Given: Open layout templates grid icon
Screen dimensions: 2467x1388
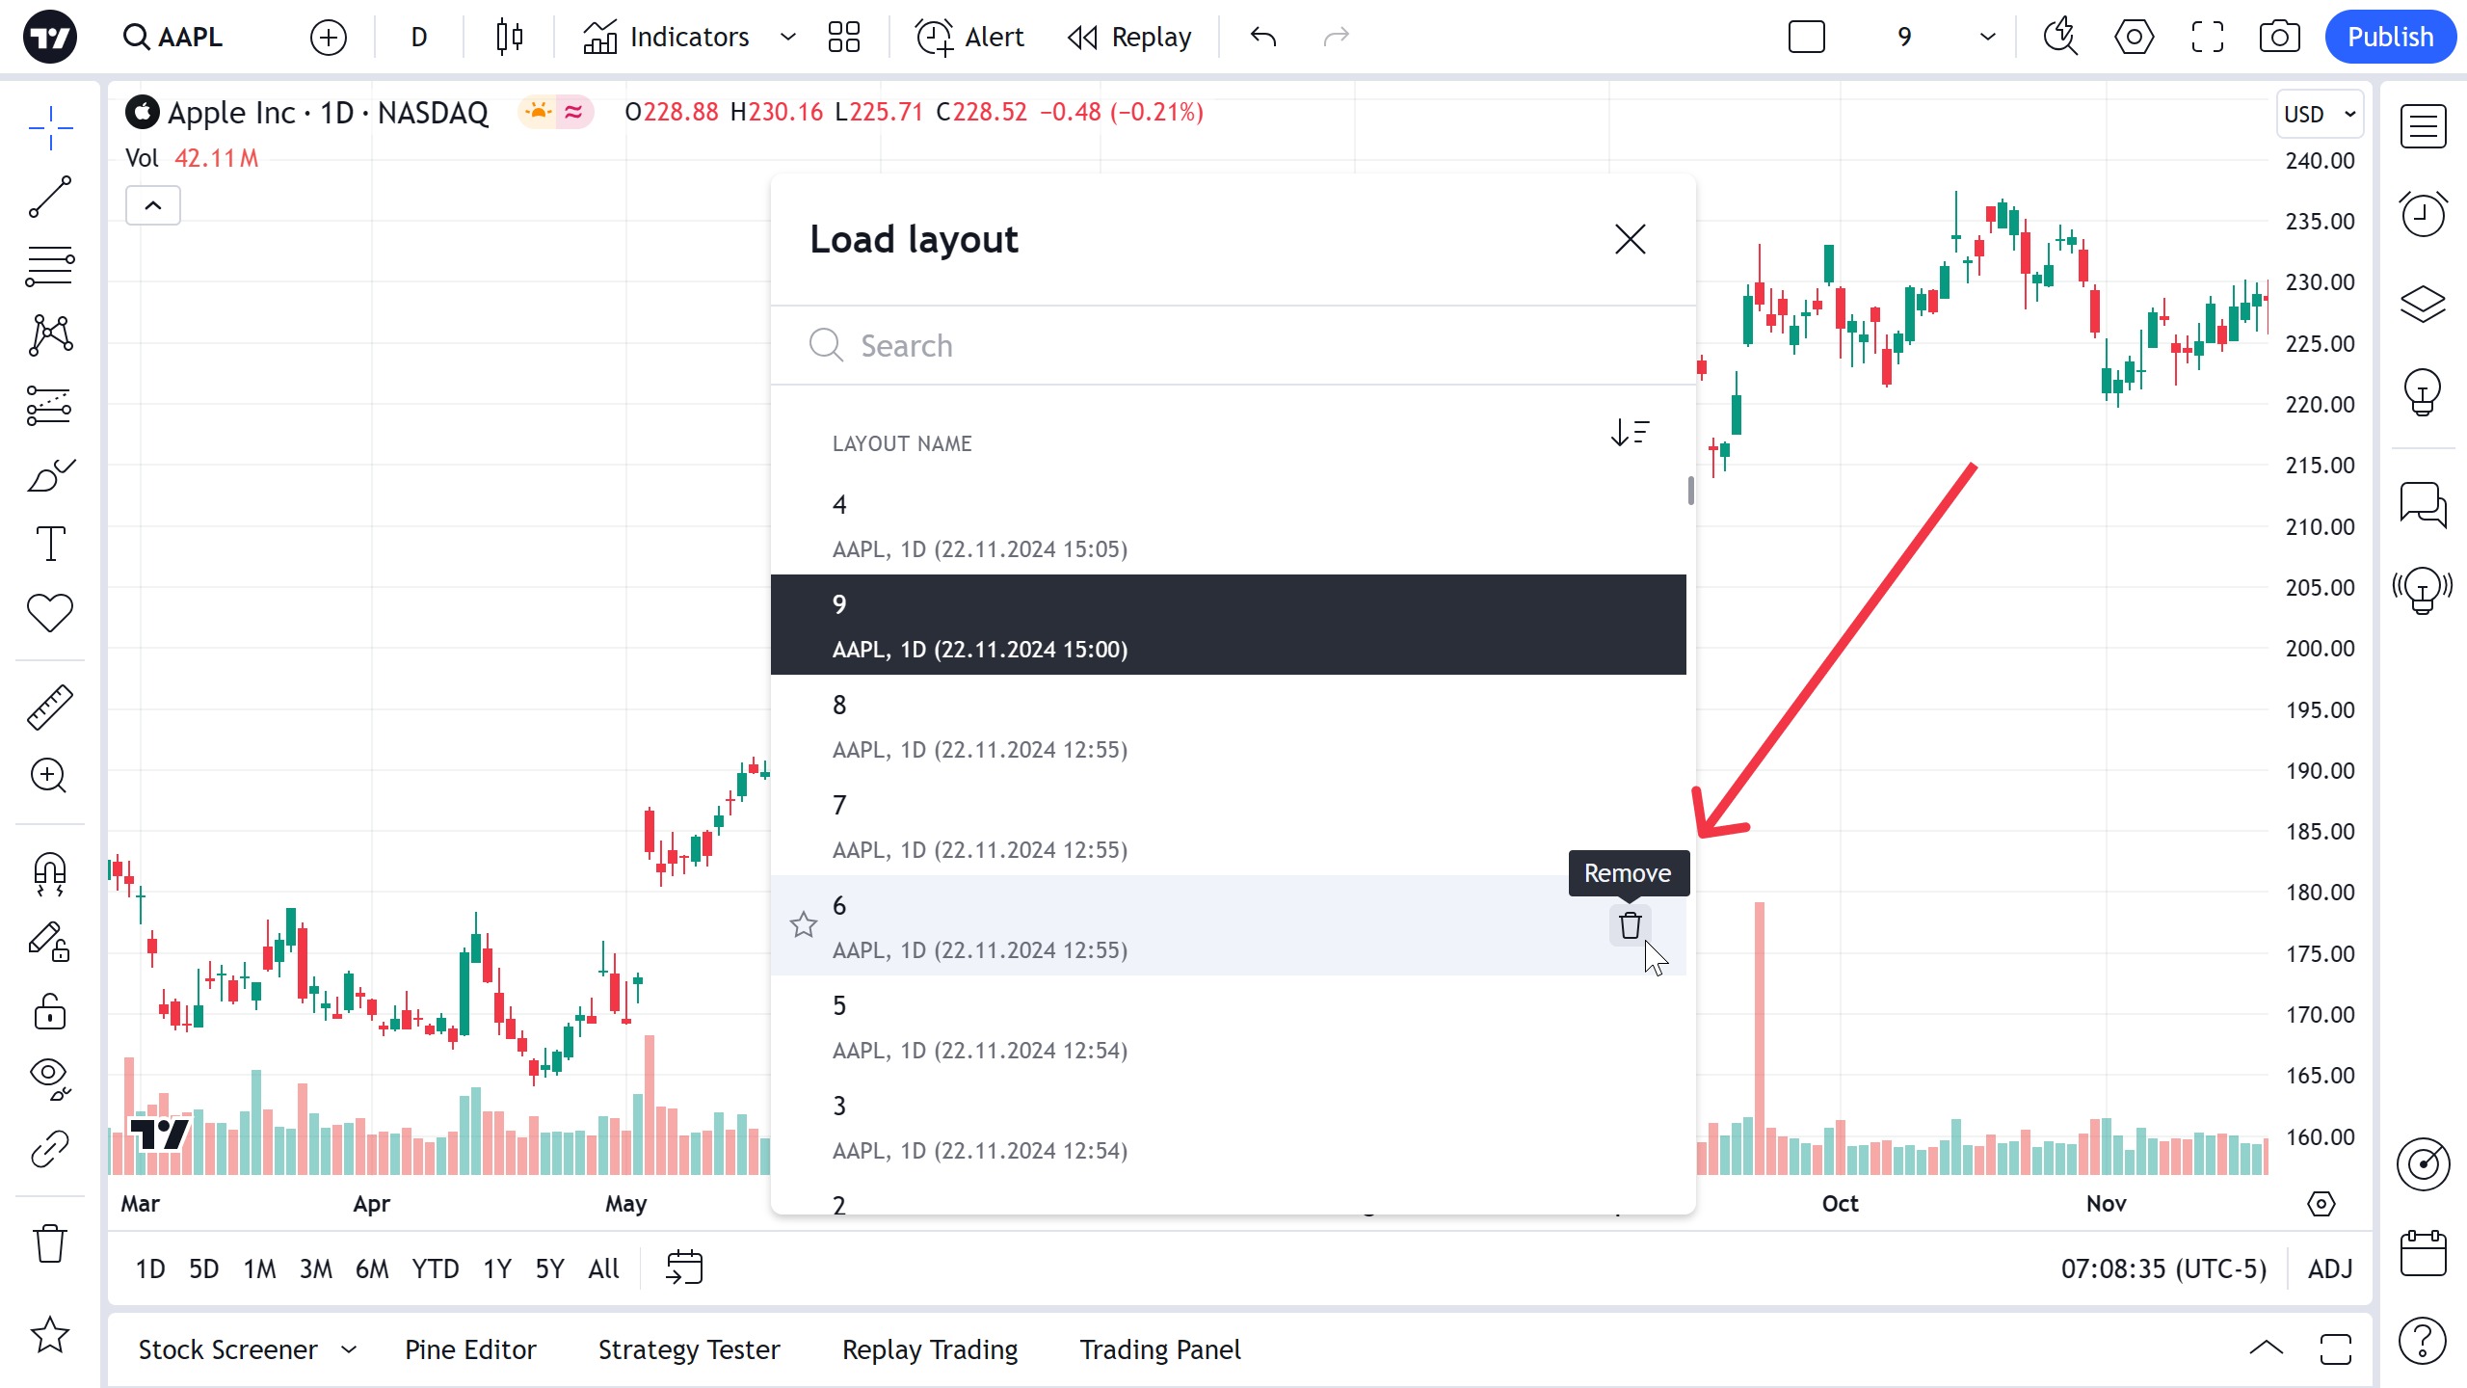Looking at the screenshot, I should (843, 37).
